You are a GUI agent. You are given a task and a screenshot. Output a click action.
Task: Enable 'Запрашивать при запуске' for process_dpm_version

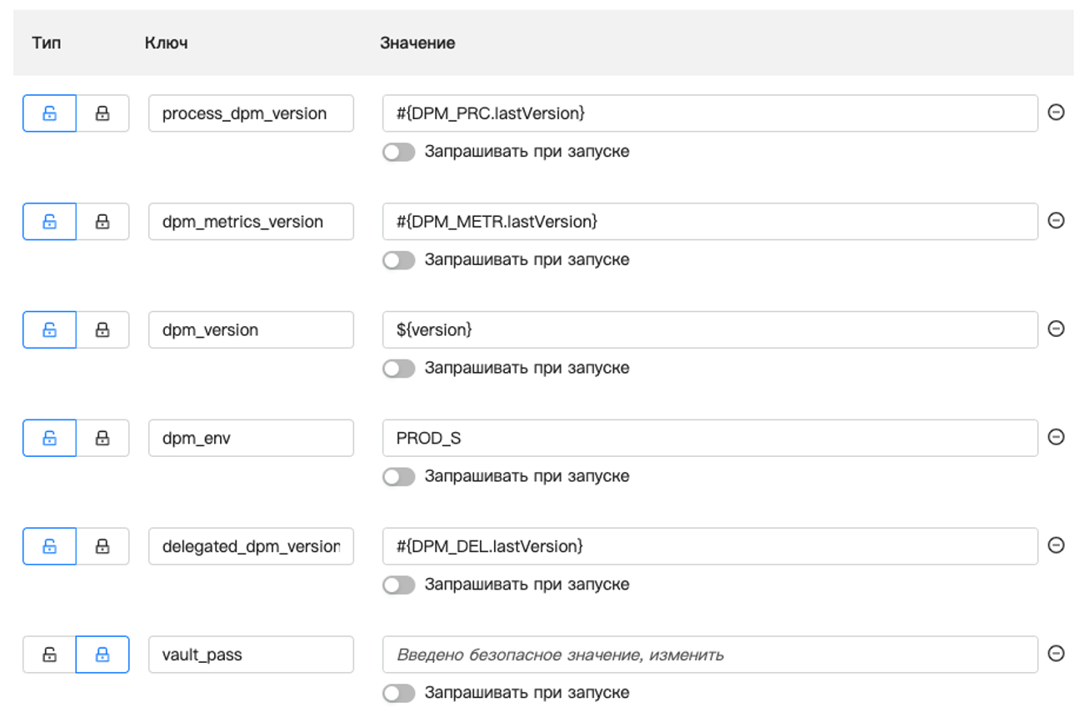pyautogui.click(x=399, y=152)
